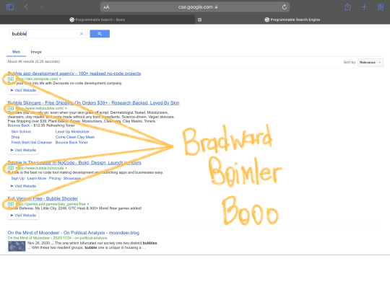Select the Programmable Search - Basic tab

[x=97, y=19]
